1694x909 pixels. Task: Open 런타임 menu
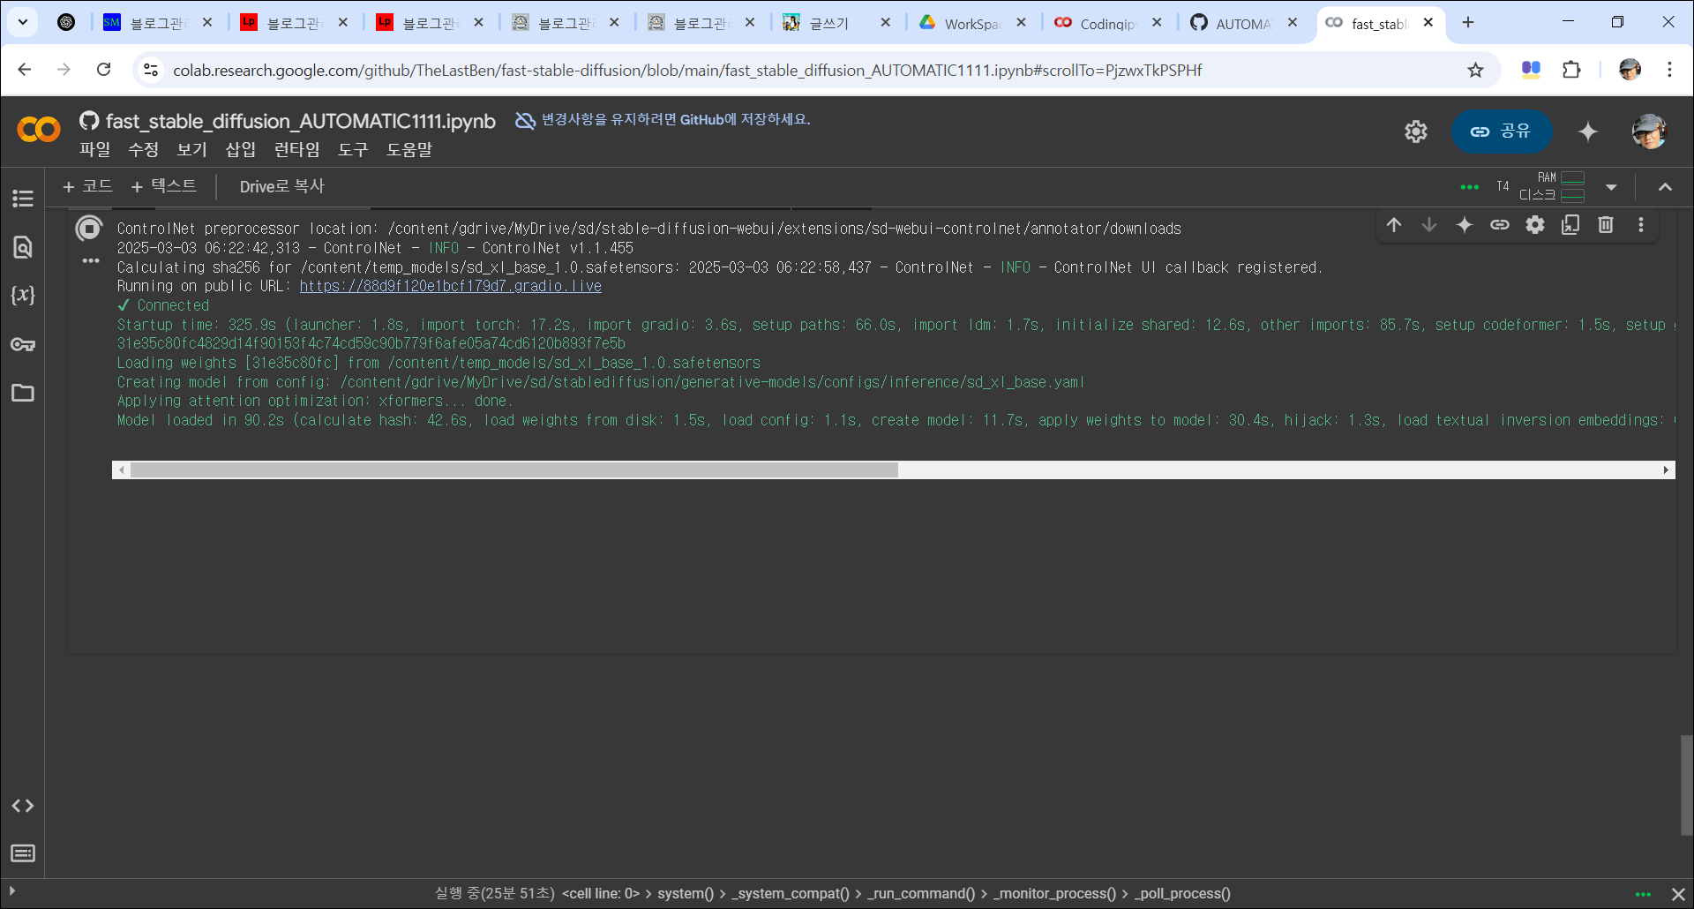coord(296,150)
